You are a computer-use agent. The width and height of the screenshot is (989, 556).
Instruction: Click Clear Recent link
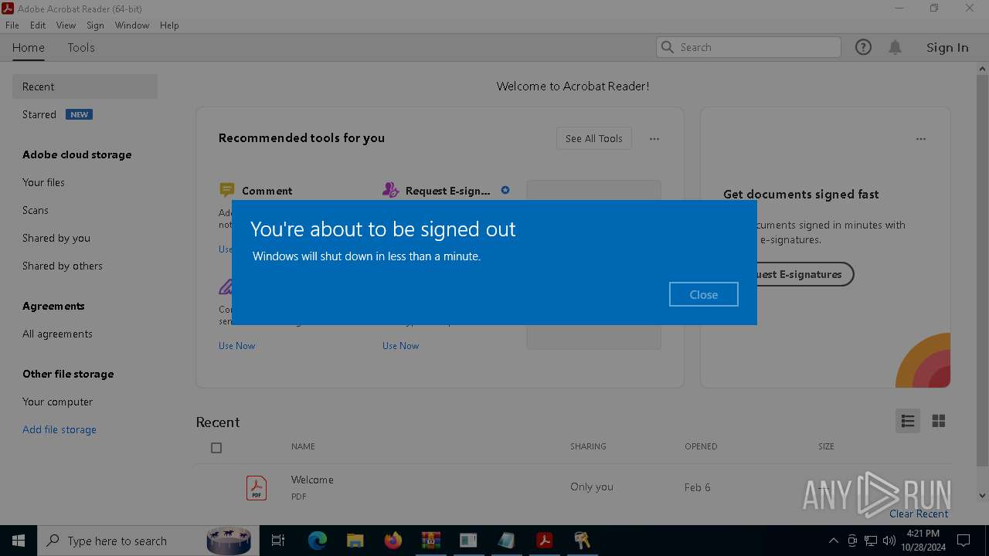point(919,514)
